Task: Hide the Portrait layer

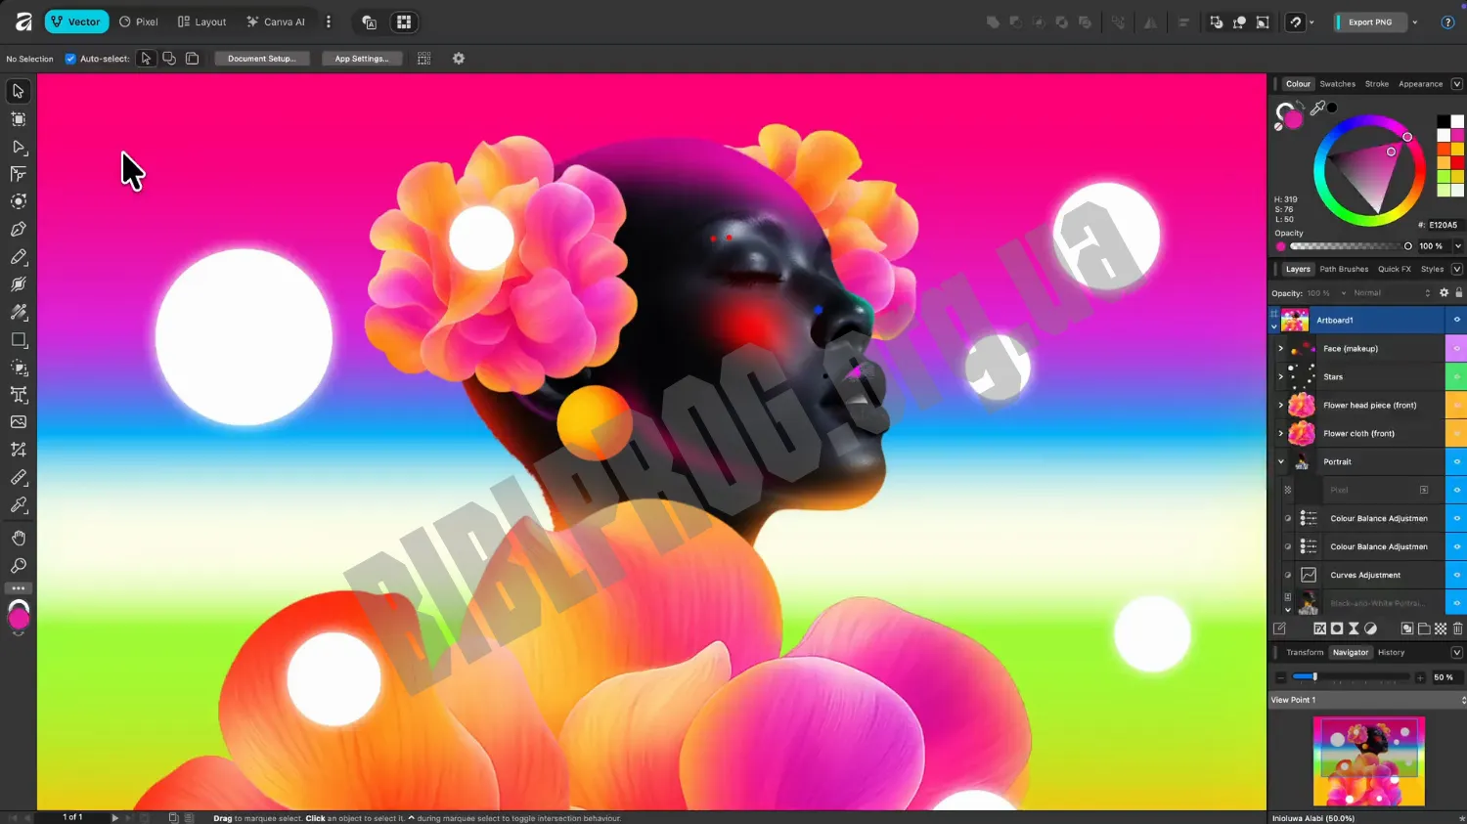Action: point(1456,461)
